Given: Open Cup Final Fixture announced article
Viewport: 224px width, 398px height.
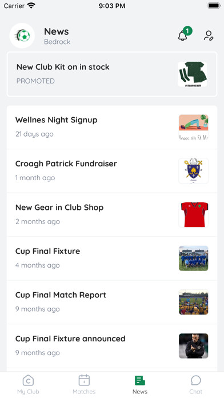Looking at the screenshot, I should (x=112, y=346).
